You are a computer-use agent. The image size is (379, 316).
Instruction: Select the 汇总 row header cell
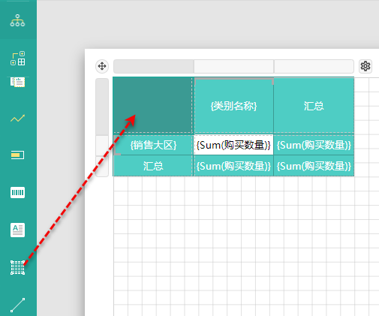153,166
